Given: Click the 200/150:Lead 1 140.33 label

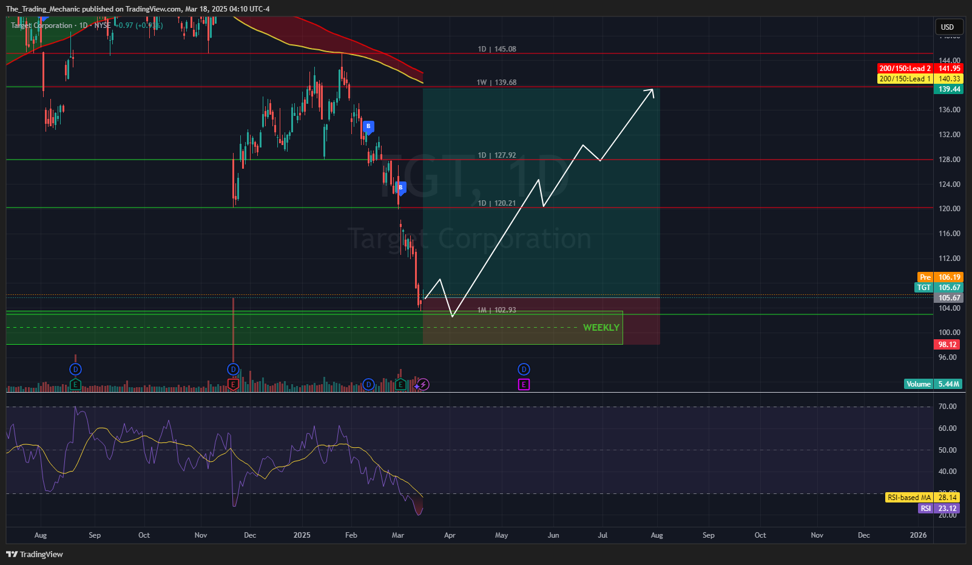Looking at the screenshot, I should pos(920,79).
